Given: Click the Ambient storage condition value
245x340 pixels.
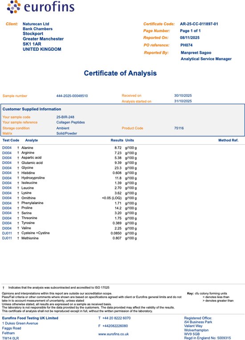Looking at the screenshot, I should click(63, 128).
